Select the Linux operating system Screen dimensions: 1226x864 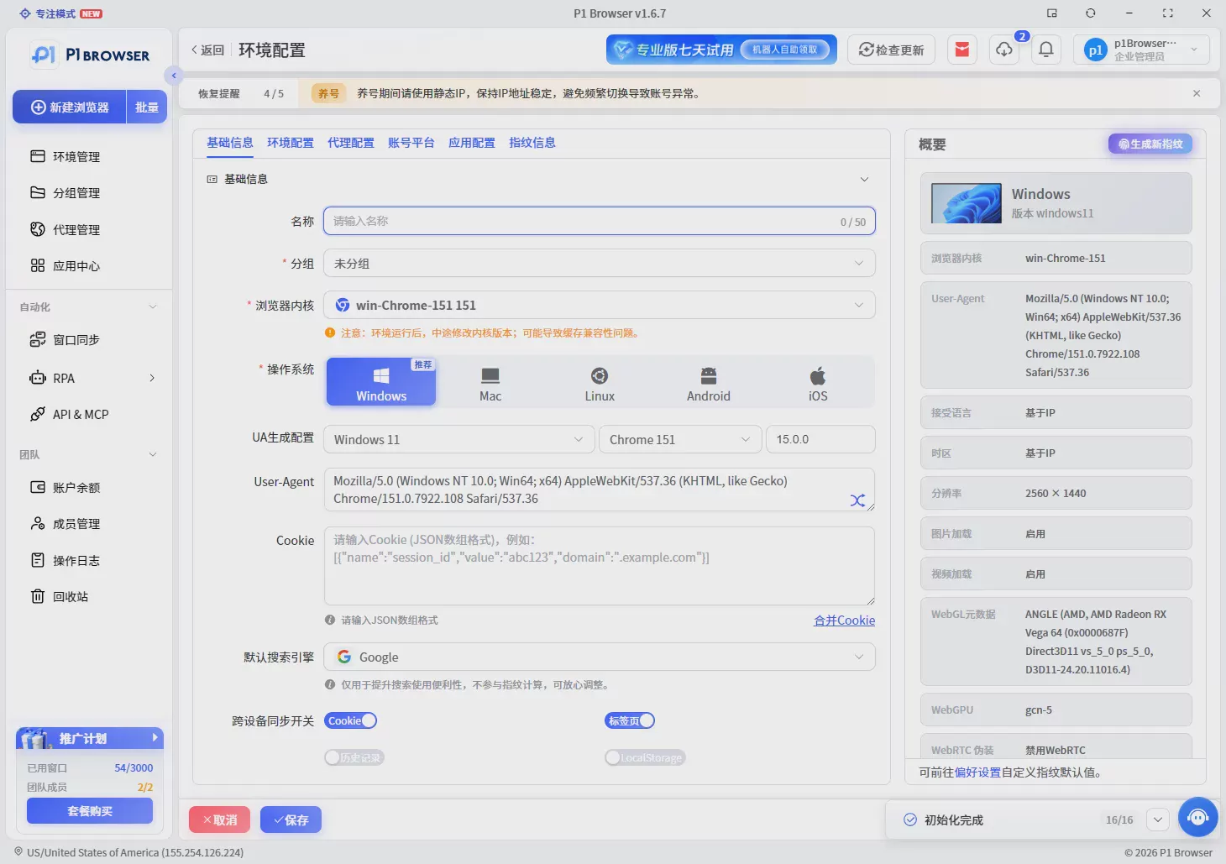[x=600, y=382]
